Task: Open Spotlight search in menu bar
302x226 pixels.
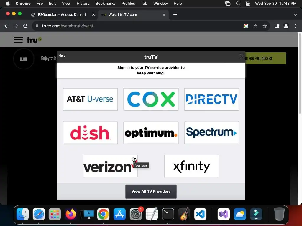Action: (x=238, y=4)
